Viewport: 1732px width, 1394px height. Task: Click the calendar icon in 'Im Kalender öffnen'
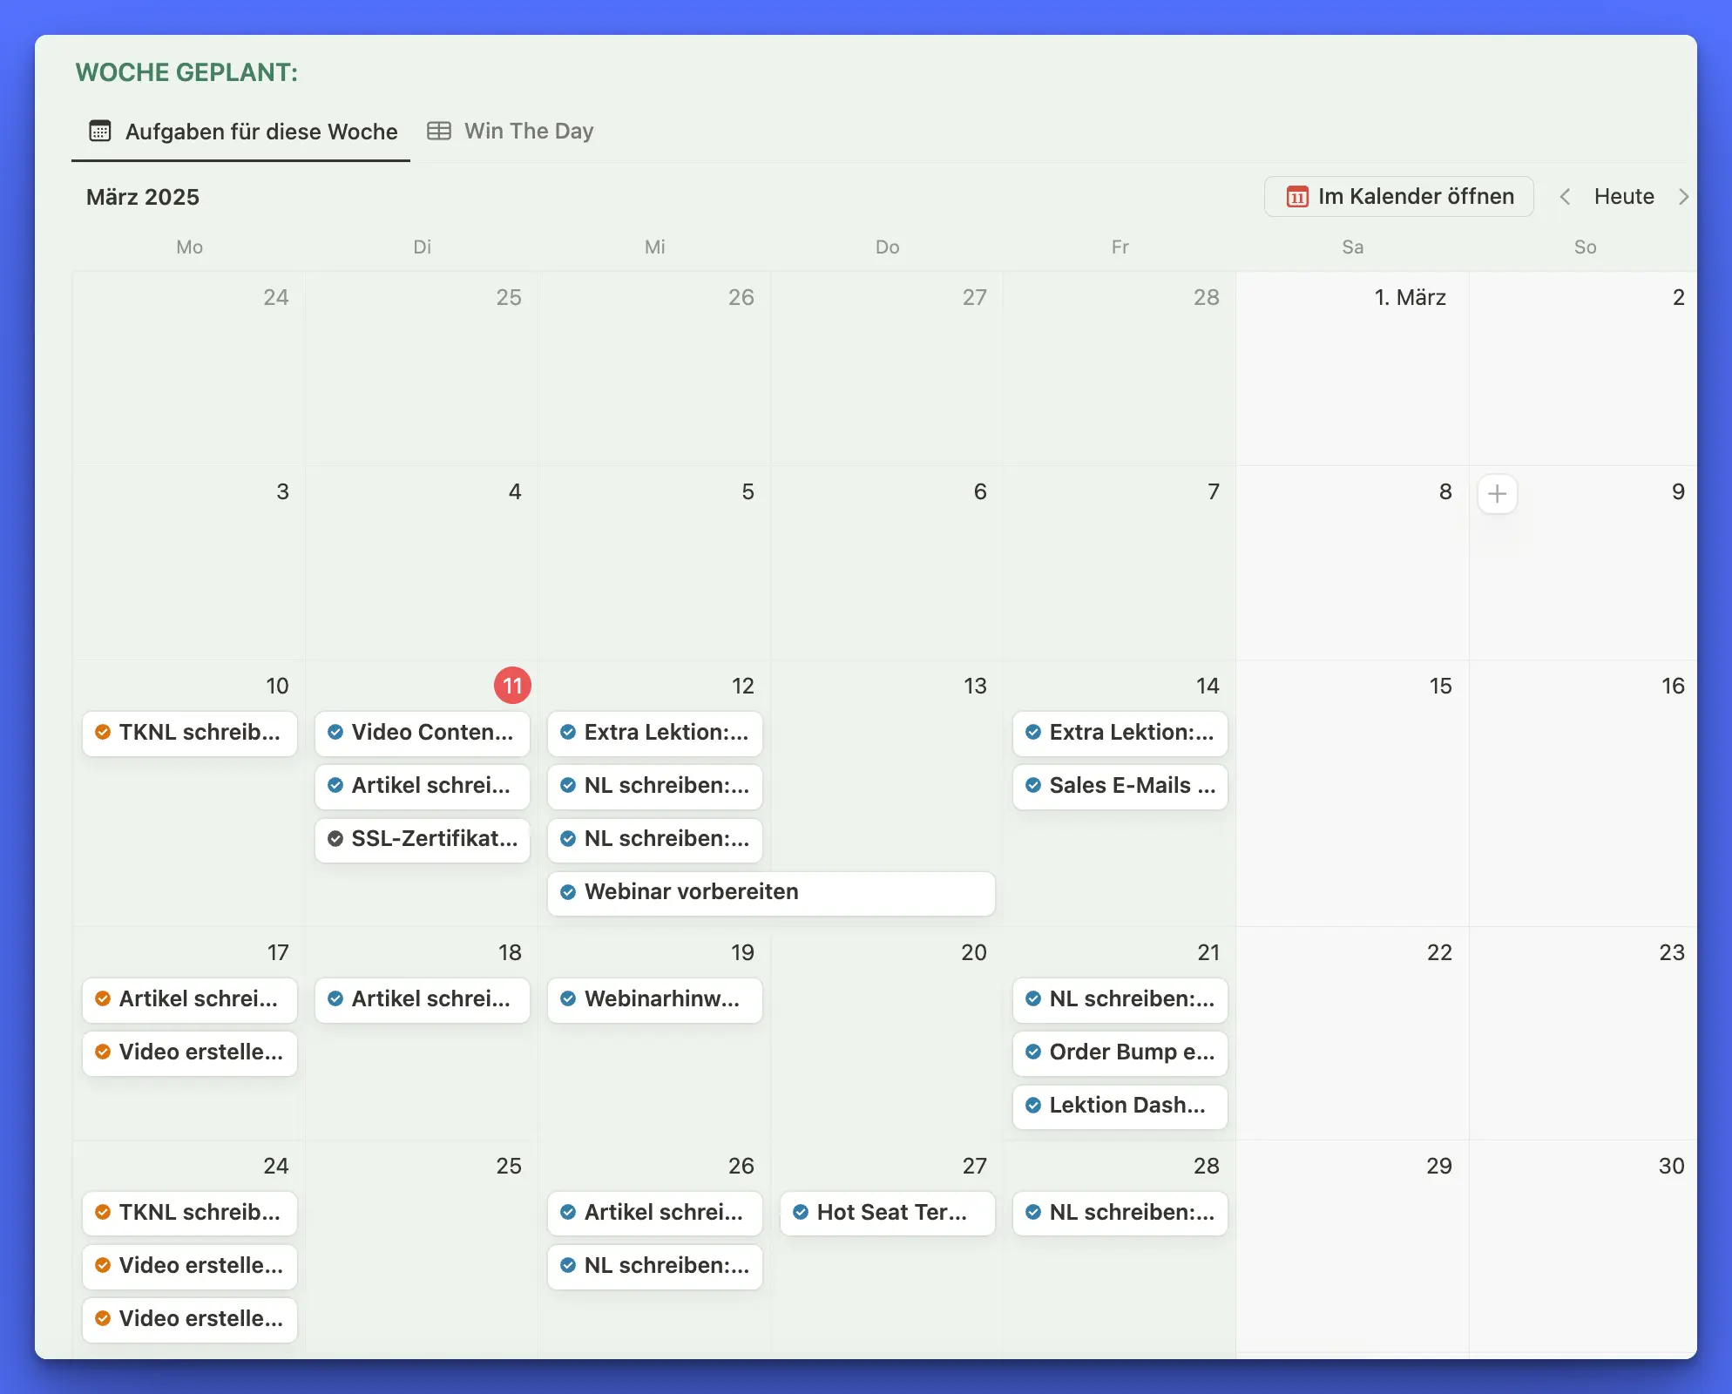(x=1296, y=197)
